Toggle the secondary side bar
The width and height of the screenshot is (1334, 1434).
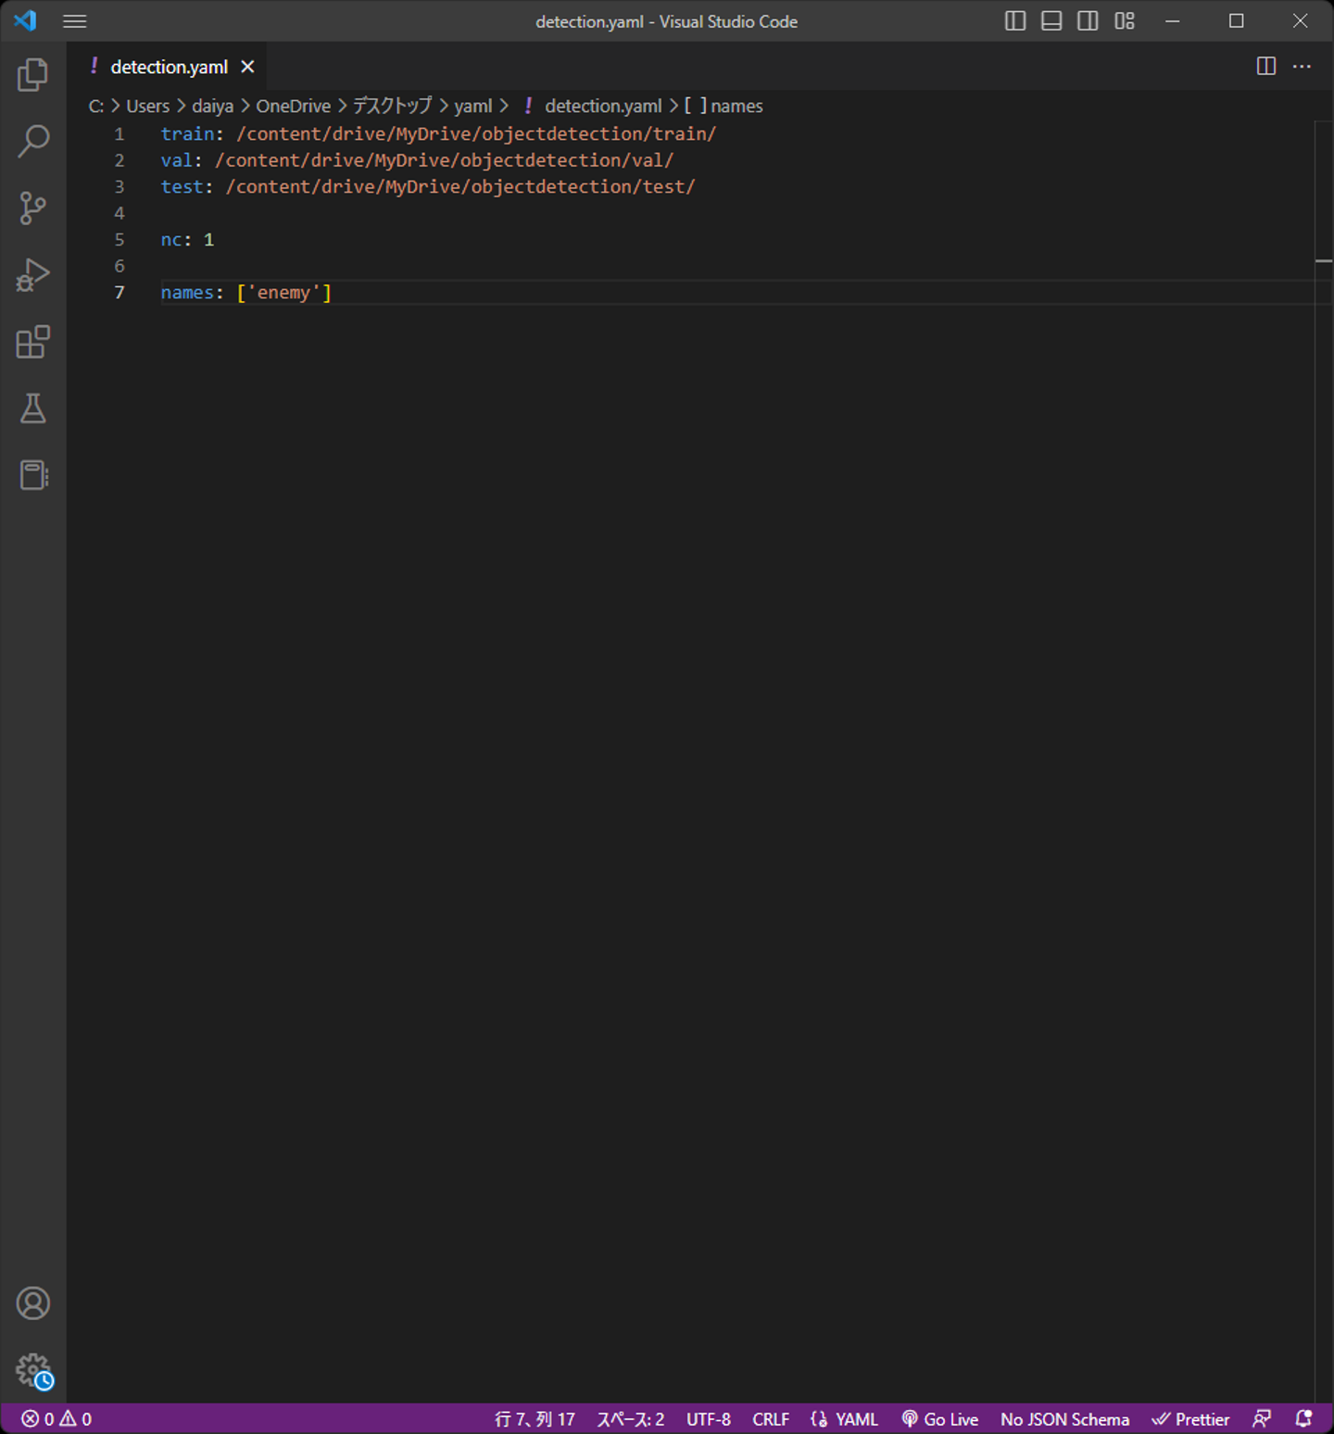tap(1088, 21)
